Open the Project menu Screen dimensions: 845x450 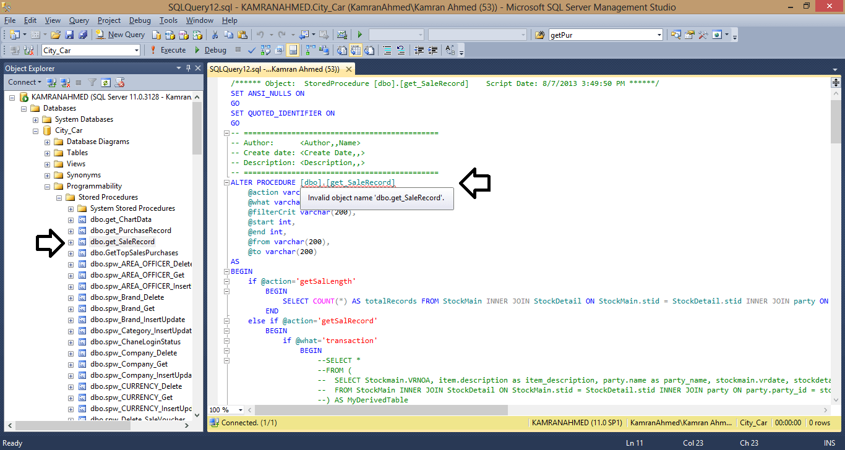109,20
